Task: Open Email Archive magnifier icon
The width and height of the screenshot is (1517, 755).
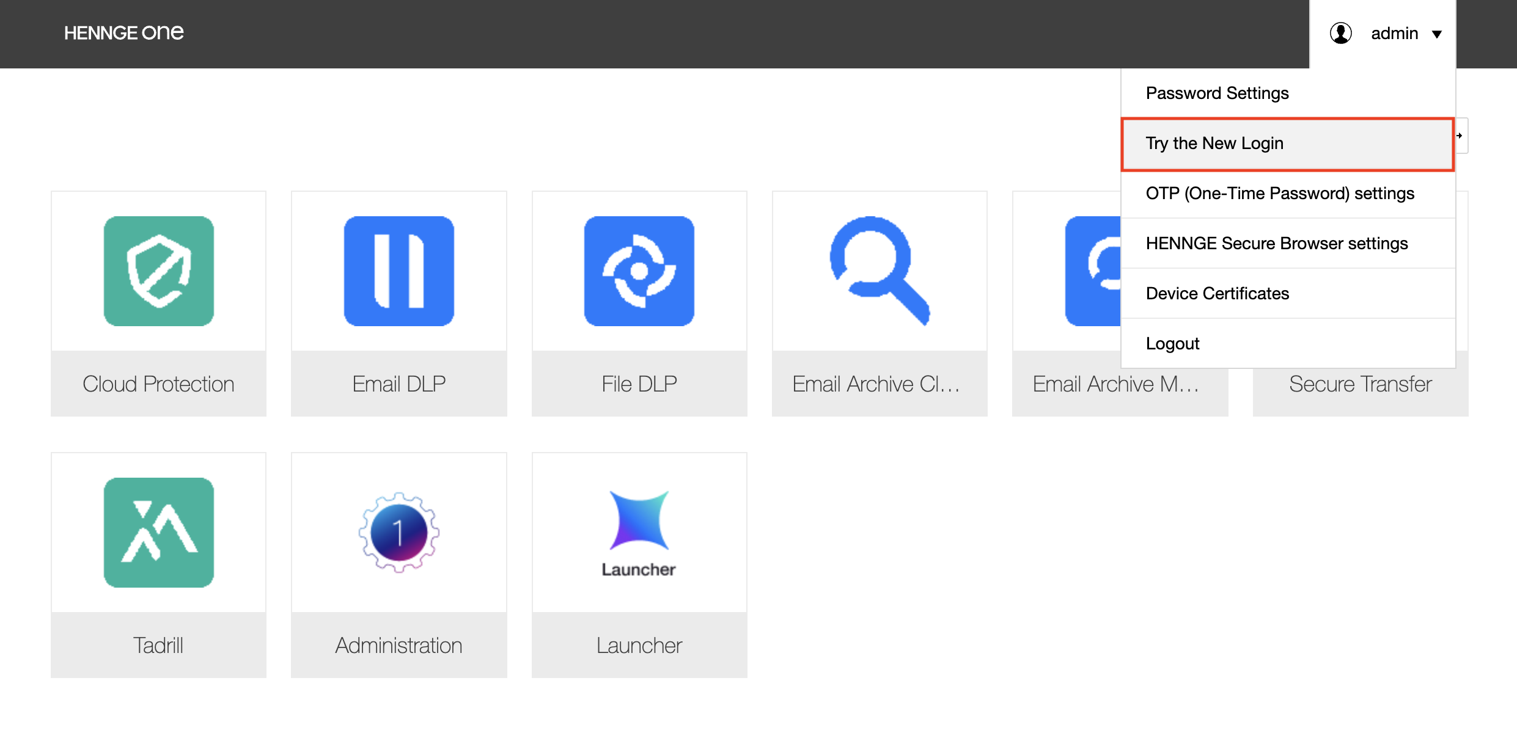Action: (x=880, y=271)
